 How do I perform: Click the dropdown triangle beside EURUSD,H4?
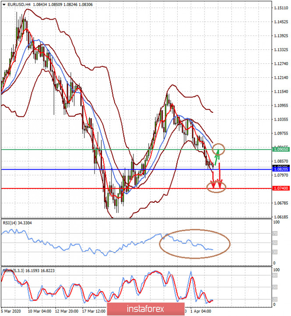coord(4,4)
